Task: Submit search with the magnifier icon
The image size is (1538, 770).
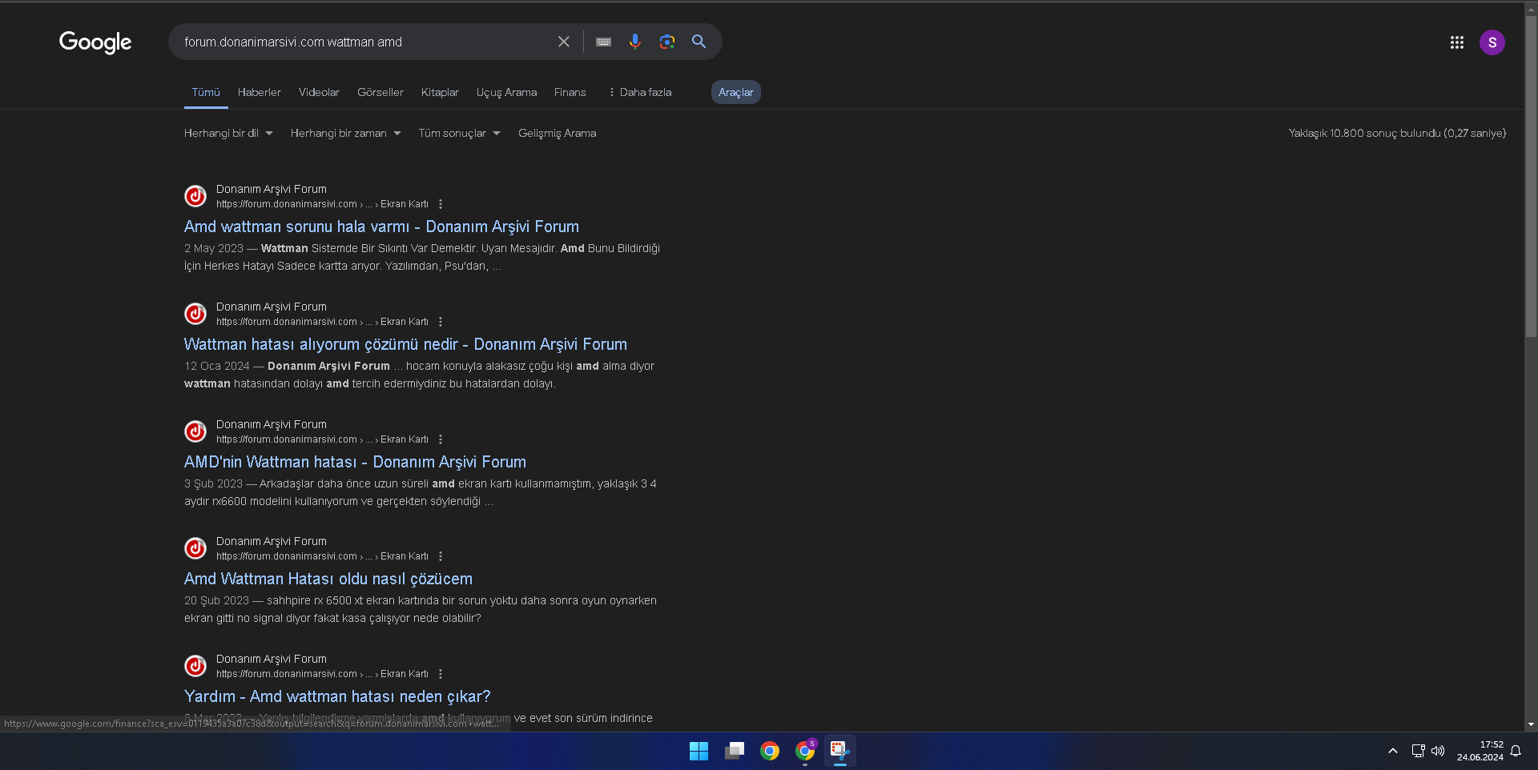Action: (x=699, y=42)
